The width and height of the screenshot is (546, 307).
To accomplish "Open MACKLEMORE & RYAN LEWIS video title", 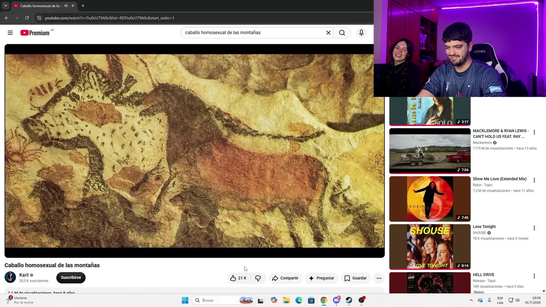I will (501, 133).
